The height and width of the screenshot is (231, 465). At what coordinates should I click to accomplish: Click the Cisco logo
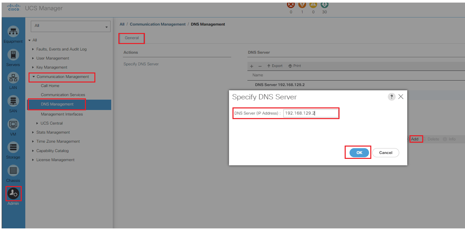(14, 8)
